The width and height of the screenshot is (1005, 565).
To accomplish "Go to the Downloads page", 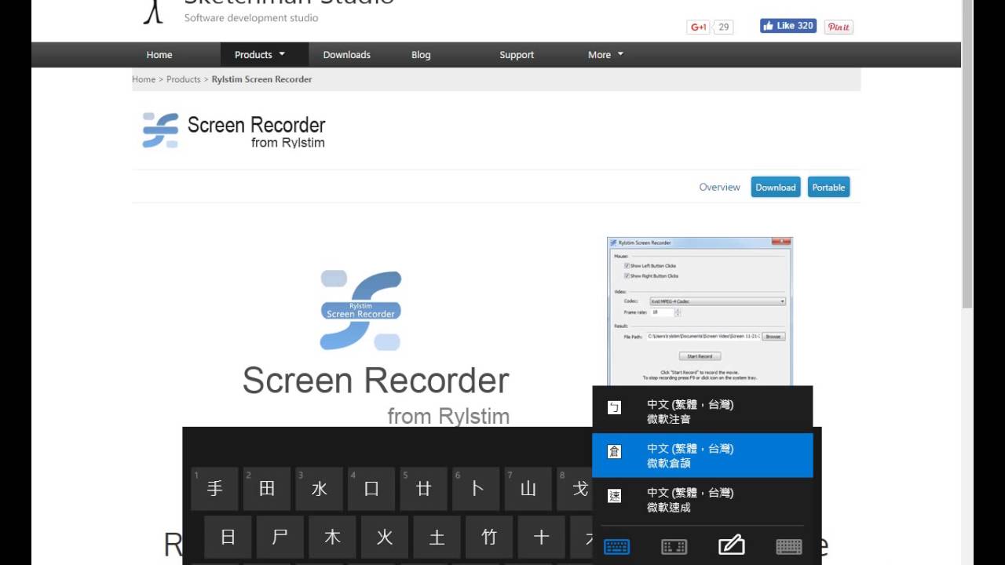I will 346,55.
